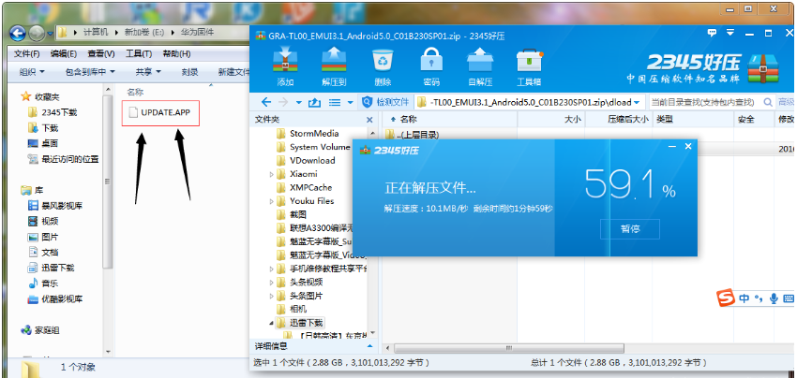This screenshot has height=378, width=797.
Task: Go back in 2345好压 navigation bar
Action: 266,102
